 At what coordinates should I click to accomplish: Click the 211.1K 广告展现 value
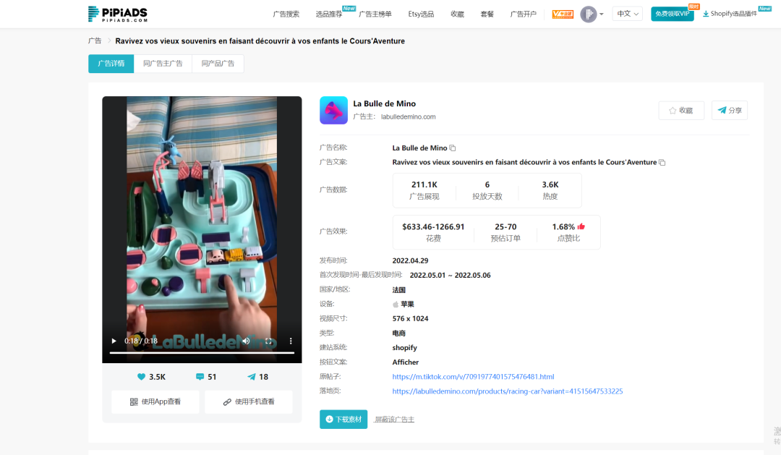(424, 184)
